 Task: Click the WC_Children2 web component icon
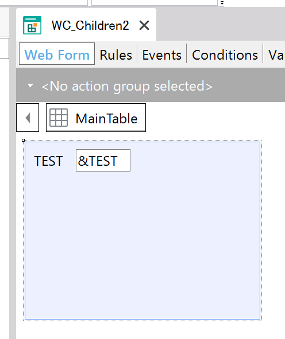coord(32,25)
